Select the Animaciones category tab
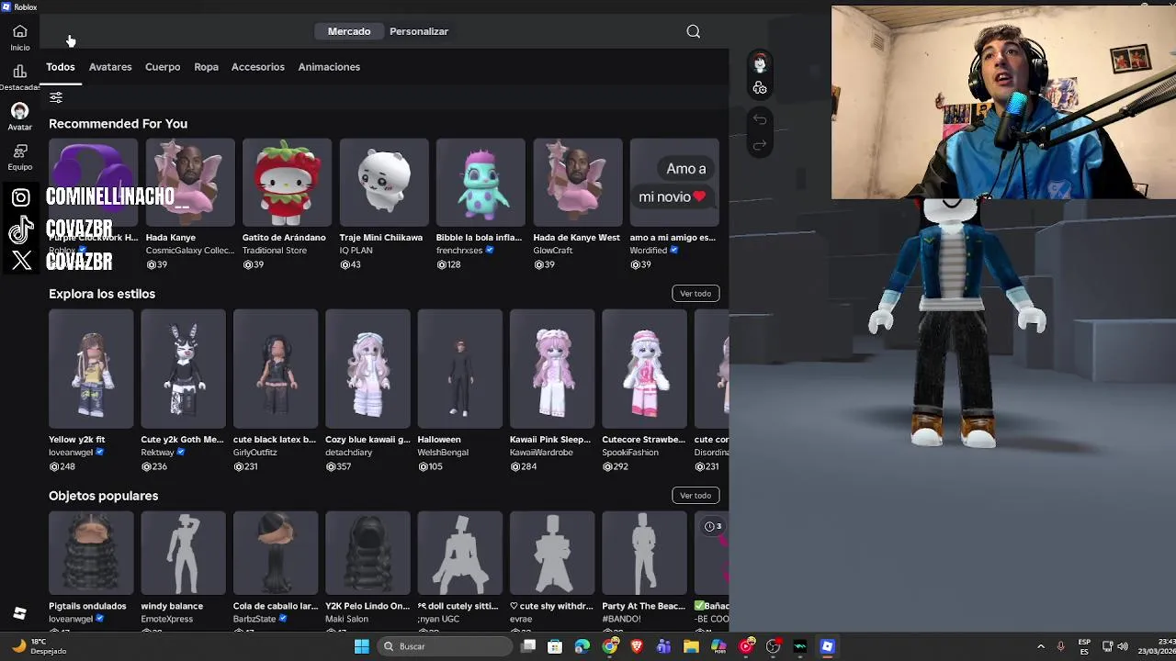 pyautogui.click(x=329, y=67)
